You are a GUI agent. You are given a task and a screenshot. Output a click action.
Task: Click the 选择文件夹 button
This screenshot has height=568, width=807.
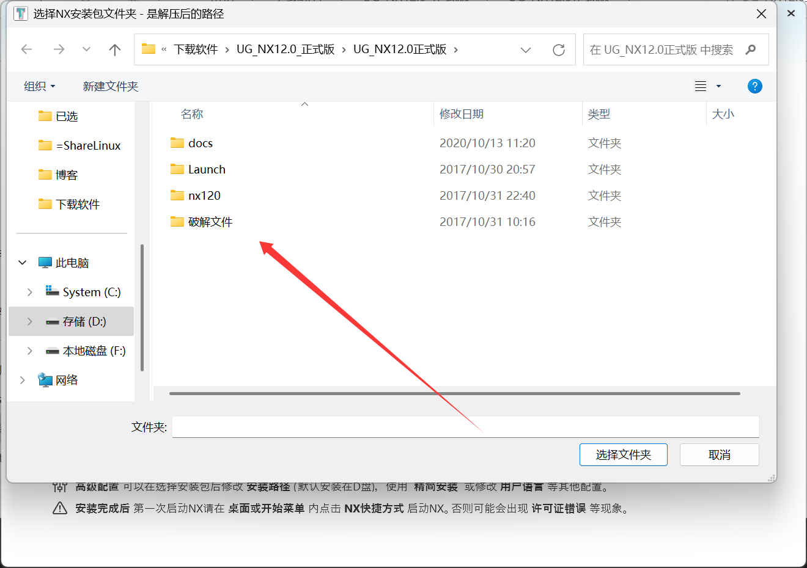[x=623, y=454]
